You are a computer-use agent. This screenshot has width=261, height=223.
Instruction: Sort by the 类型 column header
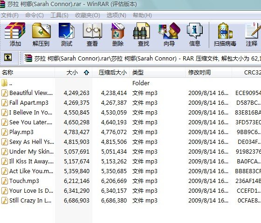click(x=158, y=73)
